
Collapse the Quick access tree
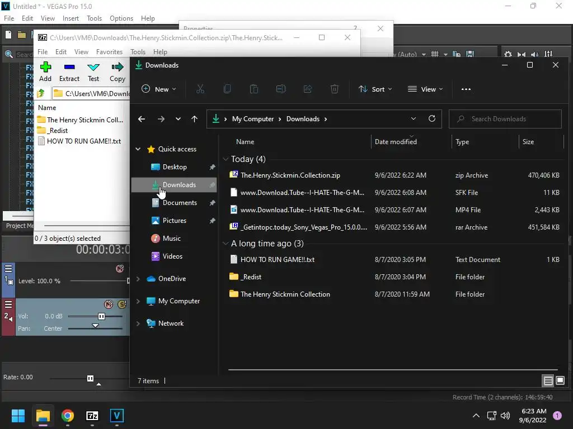coord(138,149)
